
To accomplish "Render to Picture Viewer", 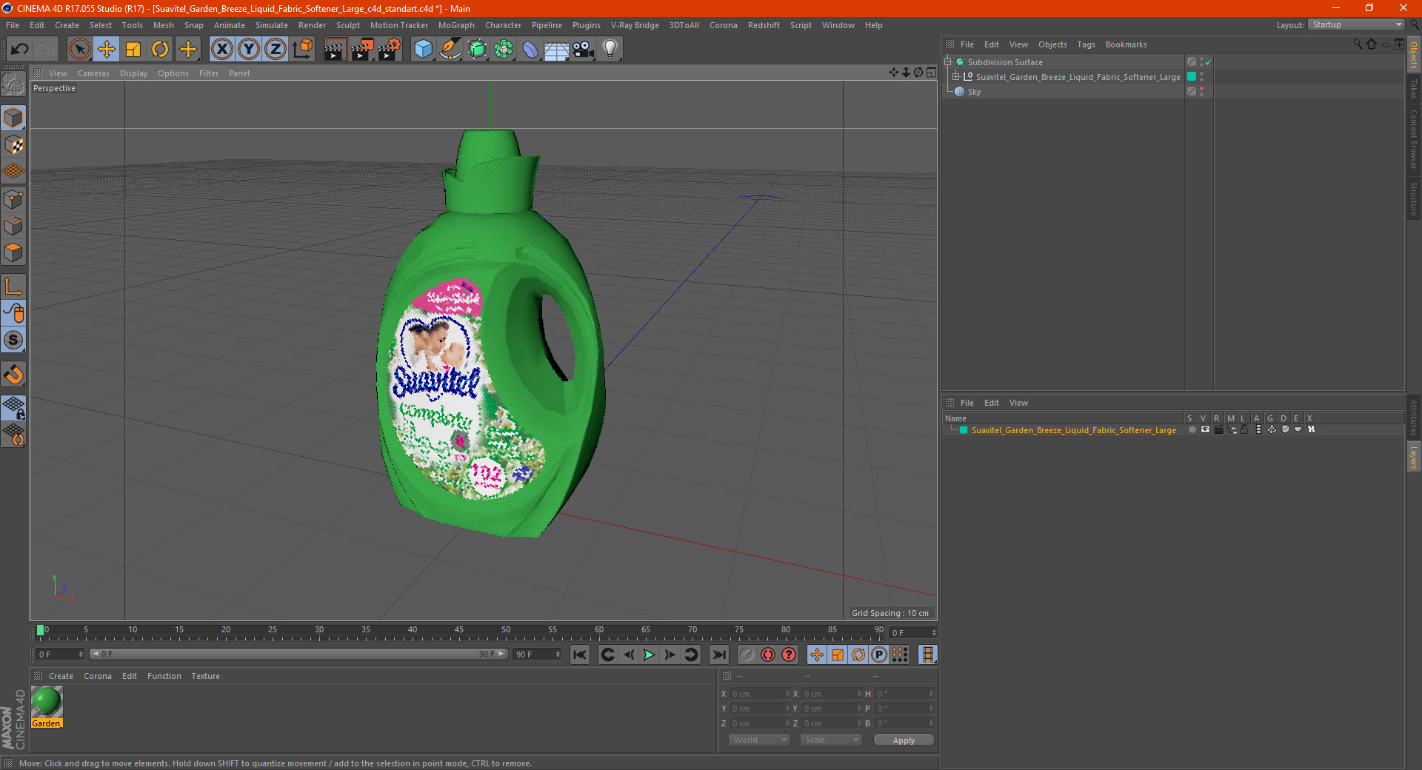I will point(362,50).
